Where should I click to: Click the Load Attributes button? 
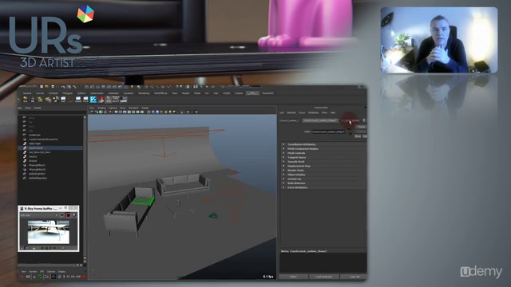coord(324,277)
